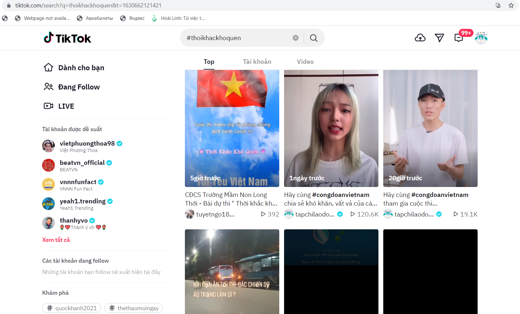
Task: Switch to the "Video" tab
Action: click(305, 61)
